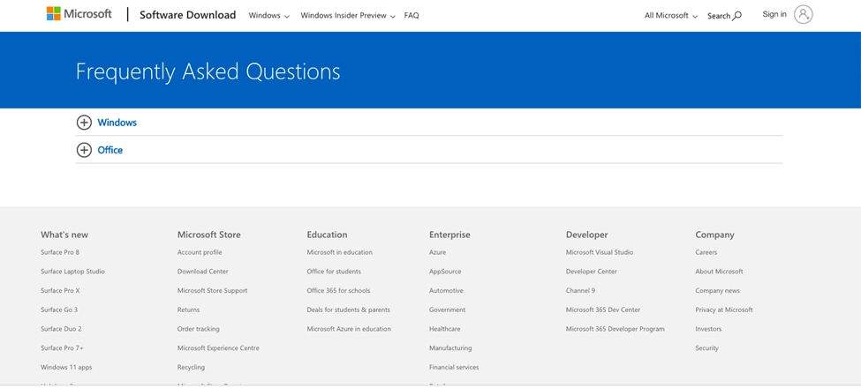Click the Search magnifier icon
Viewport: 861px width, 388px height.
coord(737,16)
